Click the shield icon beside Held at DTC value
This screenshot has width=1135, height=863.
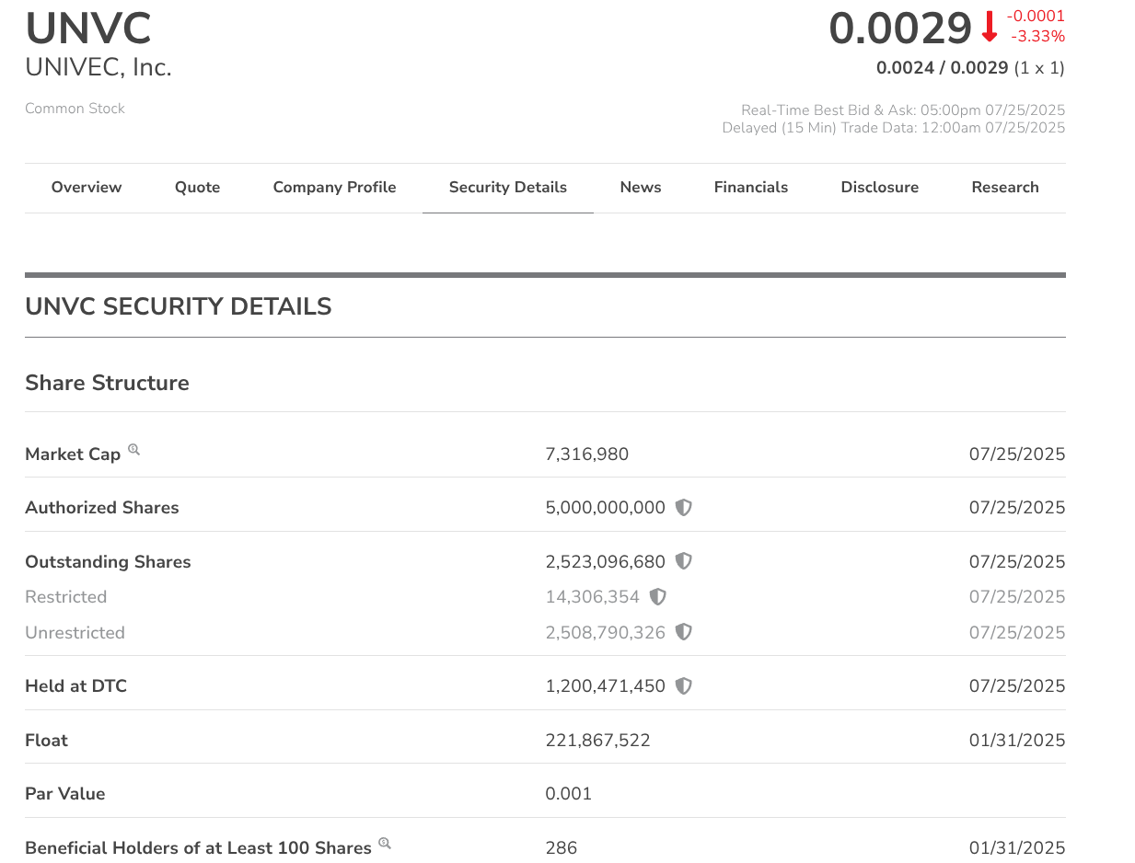[x=683, y=686]
